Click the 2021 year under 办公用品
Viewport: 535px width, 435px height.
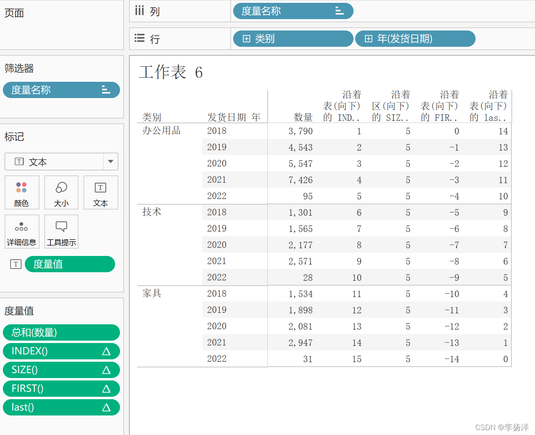click(x=217, y=179)
